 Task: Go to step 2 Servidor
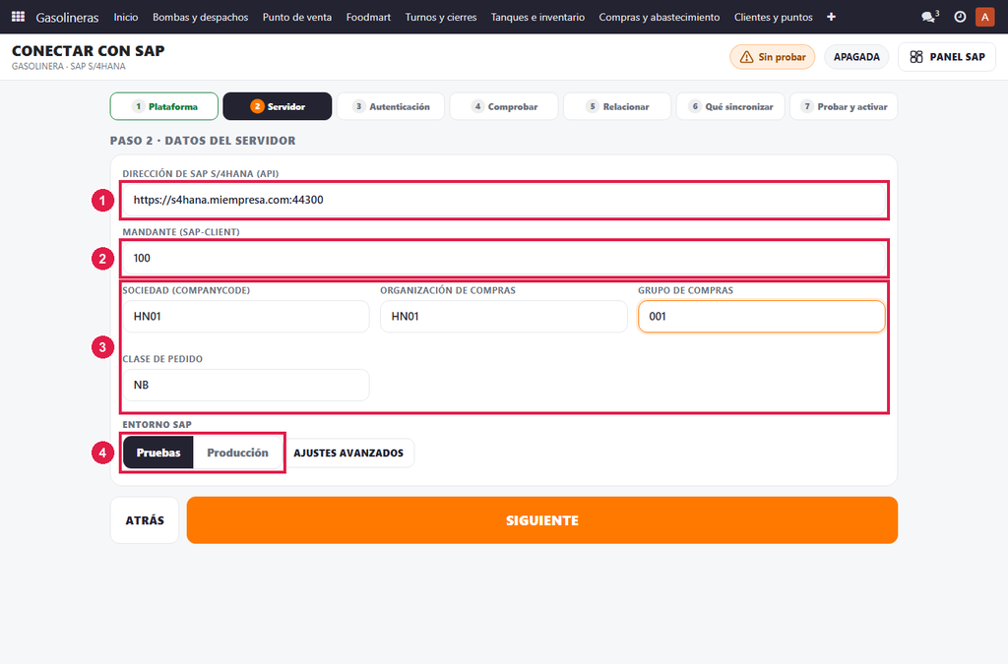(278, 106)
